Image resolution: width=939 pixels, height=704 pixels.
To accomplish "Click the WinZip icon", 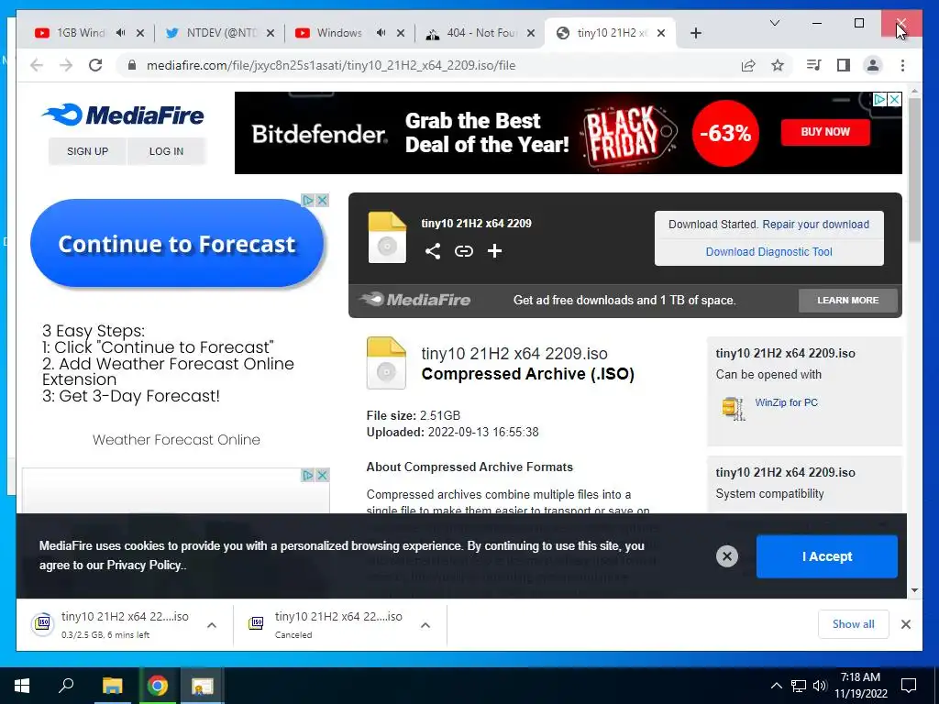I will (733, 408).
